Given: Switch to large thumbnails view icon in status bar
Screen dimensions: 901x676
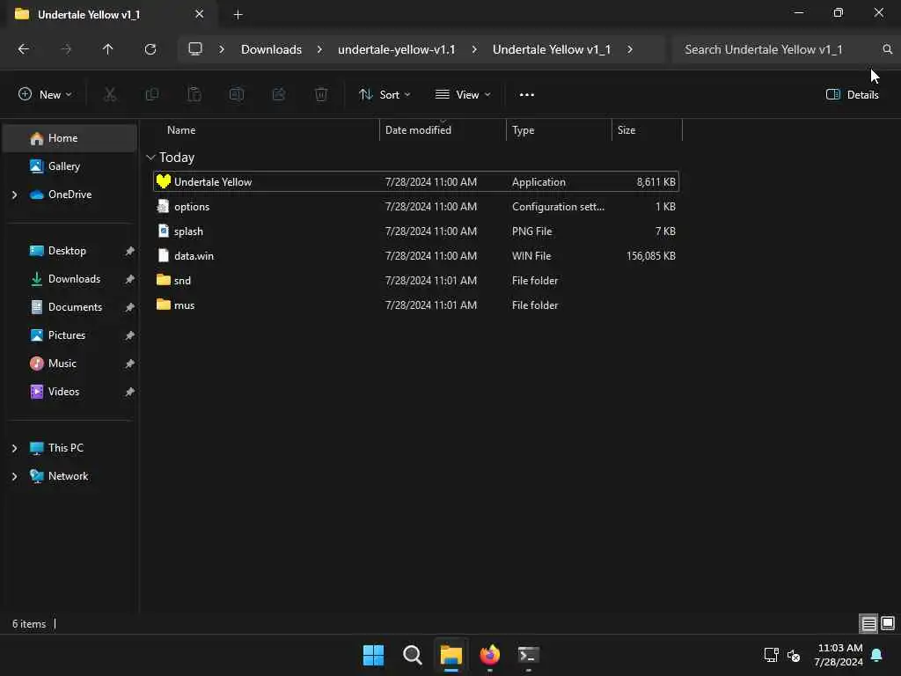Looking at the screenshot, I should click(x=888, y=624).
